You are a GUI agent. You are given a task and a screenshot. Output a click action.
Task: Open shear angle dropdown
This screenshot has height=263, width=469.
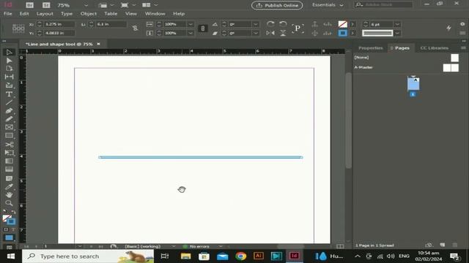pyautogui.click(x=256, y=33)
